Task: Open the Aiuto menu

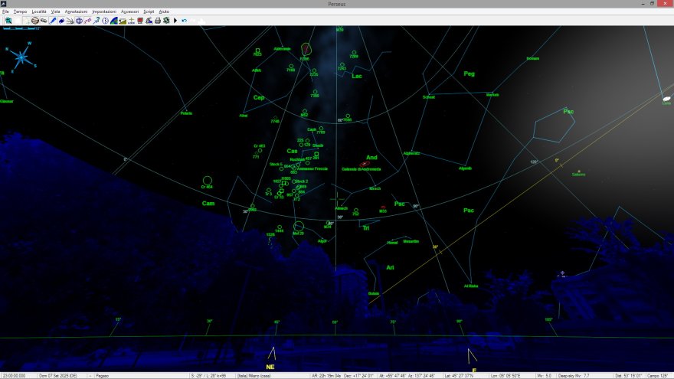Action: (x=164, y=12)
